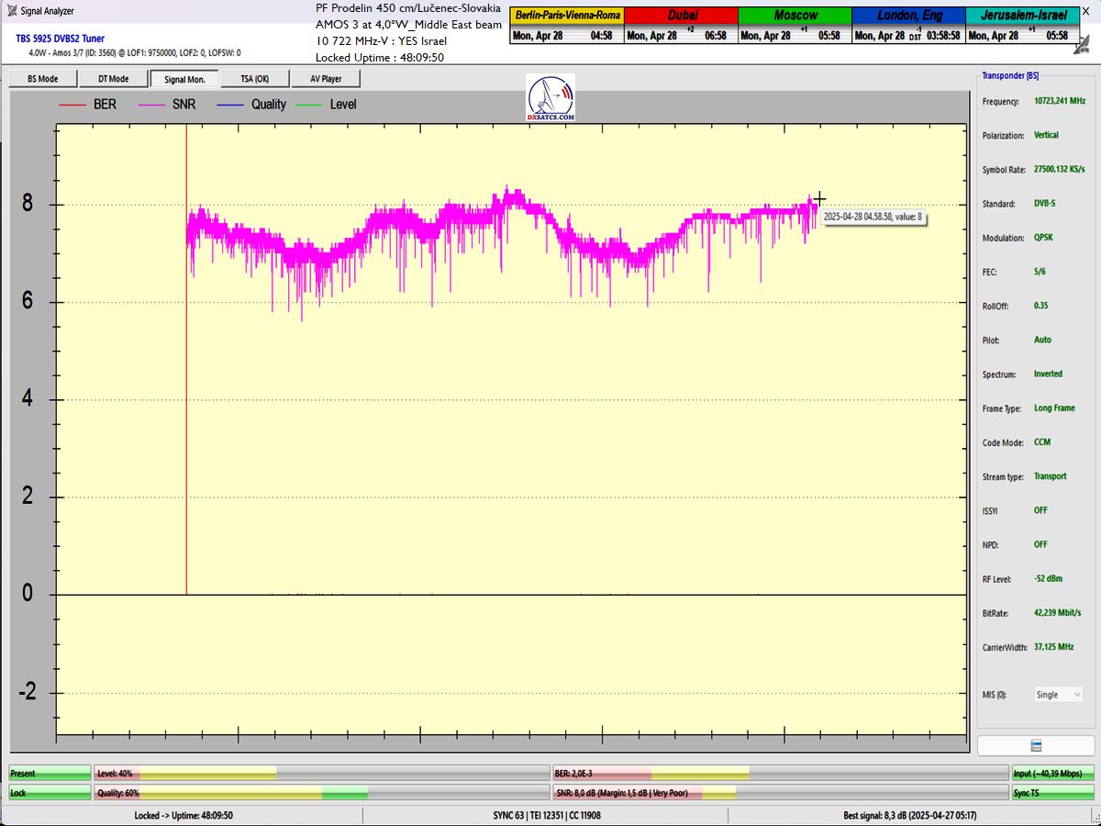Click the Quality 60% progress bar
The height and width of the screenshot is (826, 1101).
[321, 792]
